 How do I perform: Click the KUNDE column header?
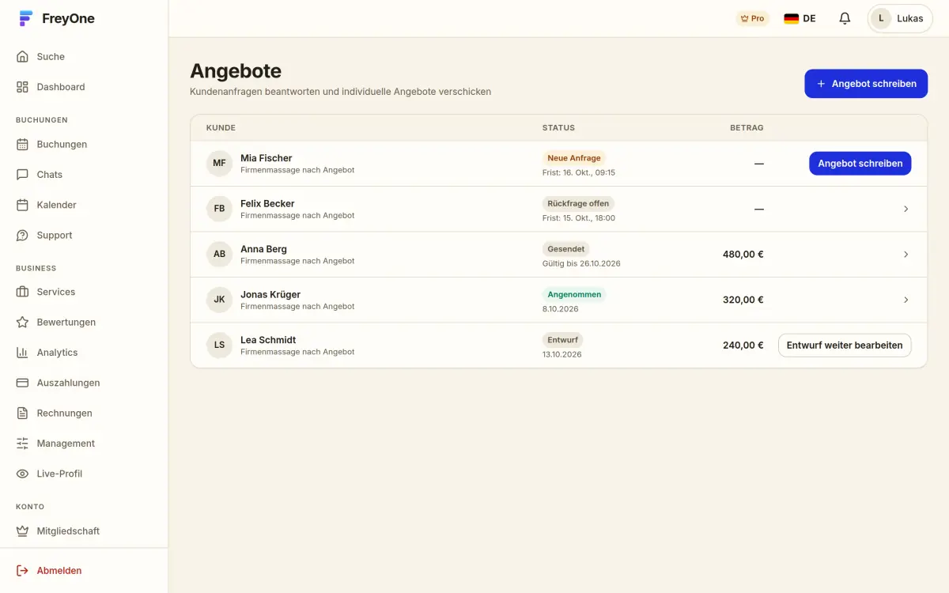pos(221,128)
